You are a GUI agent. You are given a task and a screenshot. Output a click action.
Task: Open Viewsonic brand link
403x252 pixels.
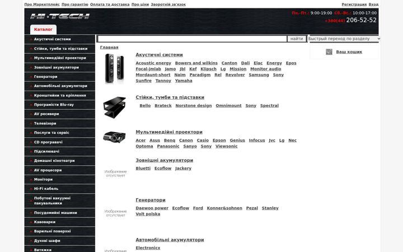pyautogui.click(x=227, y=146)
